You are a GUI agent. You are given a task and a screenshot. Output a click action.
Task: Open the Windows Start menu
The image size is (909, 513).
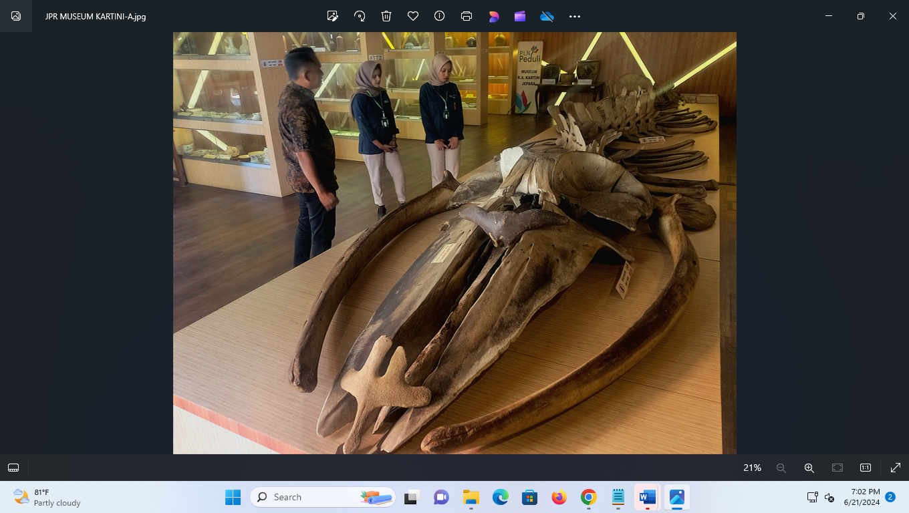point(233,497)
